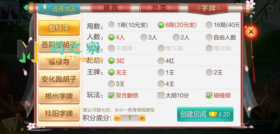Toggle the 大胡10分 checkbox
The height and width of the screenshot is (134, 280).
coord(173,96)
